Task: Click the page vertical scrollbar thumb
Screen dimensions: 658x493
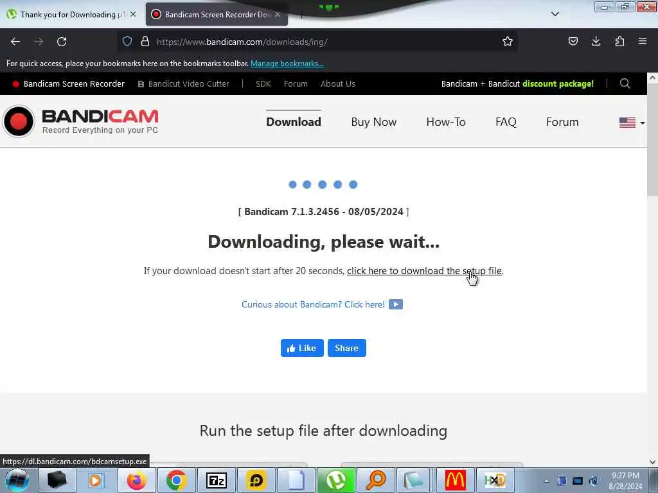Action: click(653, 139)
